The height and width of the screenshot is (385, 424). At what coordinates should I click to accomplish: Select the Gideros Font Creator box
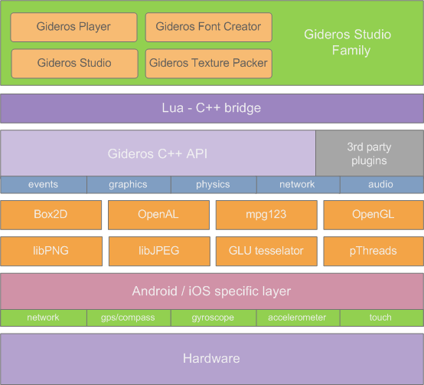(208, 27)
